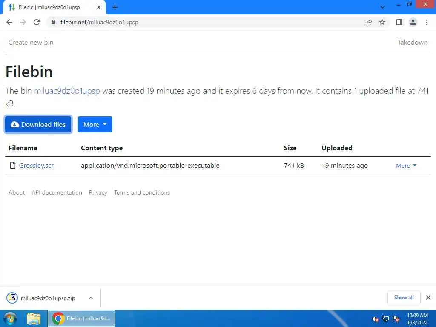Image resolution: width=436 pixels, height=327 pixels.
Task: Focus the address bar URL
Action: 99,22
